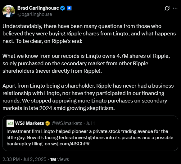Click the paragraph beginning 'Understandably, there have been'
181x164 pixels.
[89, 34]
